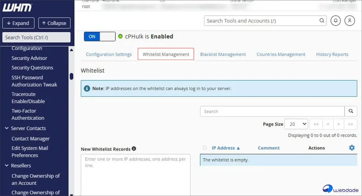The image size is (362, 196).
Task: Sort records by IP Address column
Action: click(x=226, y=148)
